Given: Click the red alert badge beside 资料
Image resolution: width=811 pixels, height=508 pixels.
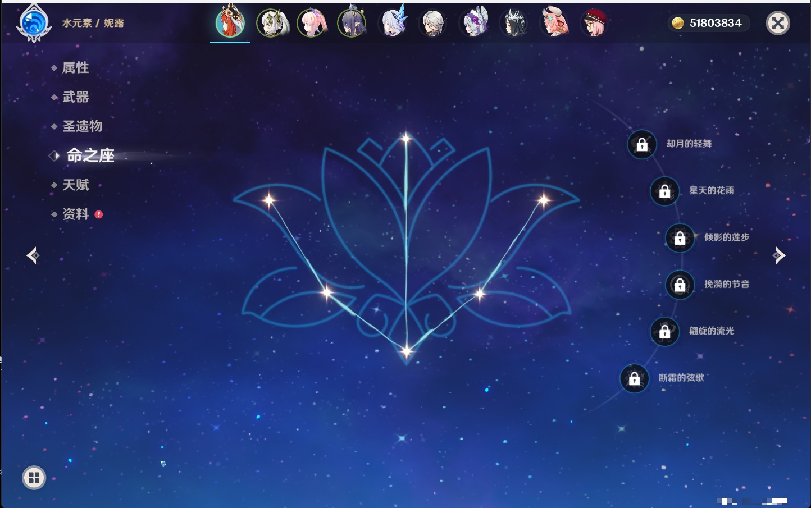Looking at the screenshot, I should click(x=99, y=214).
